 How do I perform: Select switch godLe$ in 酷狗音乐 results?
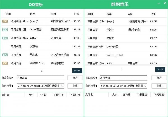[x=115, y=55]
